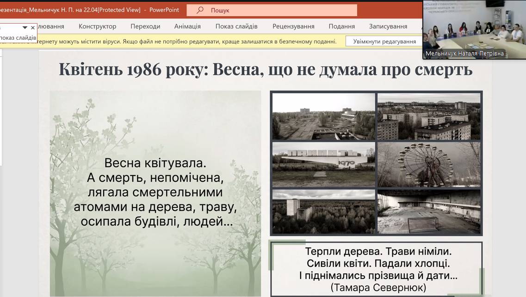Image resolution: width=526 pixels, height=297 pixels.
Task: Select the Ferris wheel photo on slide
Action: (429, 164)
